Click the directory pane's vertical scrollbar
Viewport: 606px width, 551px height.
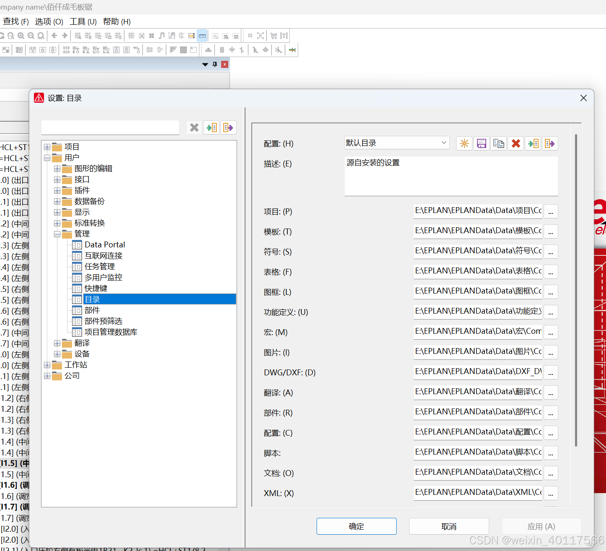point(576,290)
